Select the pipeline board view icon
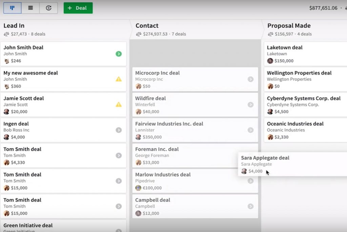Viewport: 347px width, 232px height. tap(13, 8)
